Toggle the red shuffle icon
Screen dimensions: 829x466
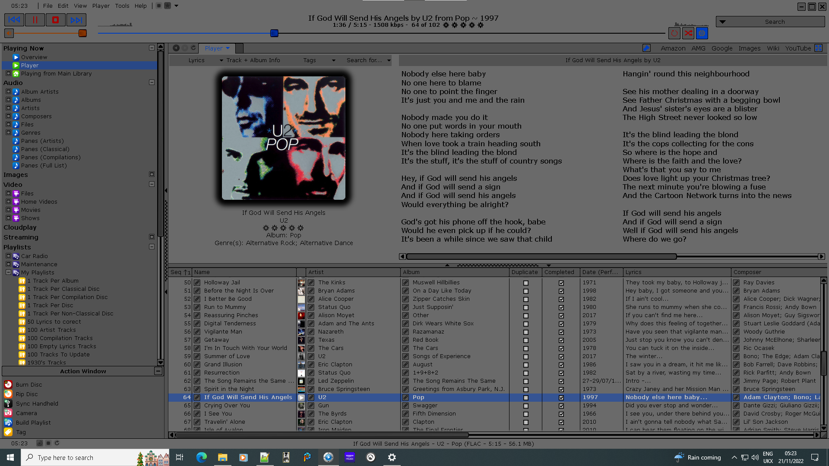click(x=688, y=33)
